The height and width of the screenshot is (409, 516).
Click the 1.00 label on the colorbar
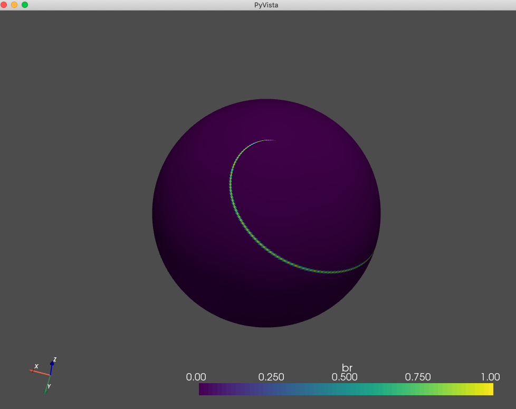pos(491,377)
